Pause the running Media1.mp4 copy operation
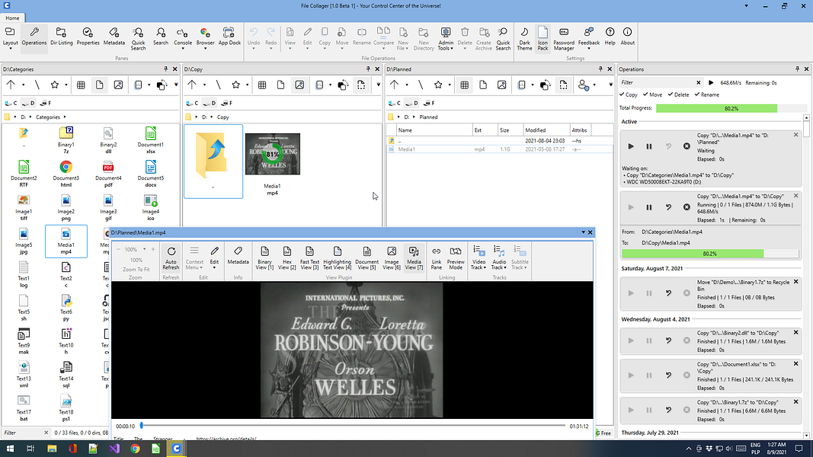Viewport: 813px width, 457px height. coord(649,207)
